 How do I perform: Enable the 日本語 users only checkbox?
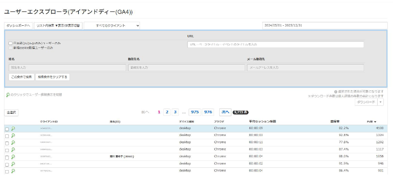[x=10, y=43]
